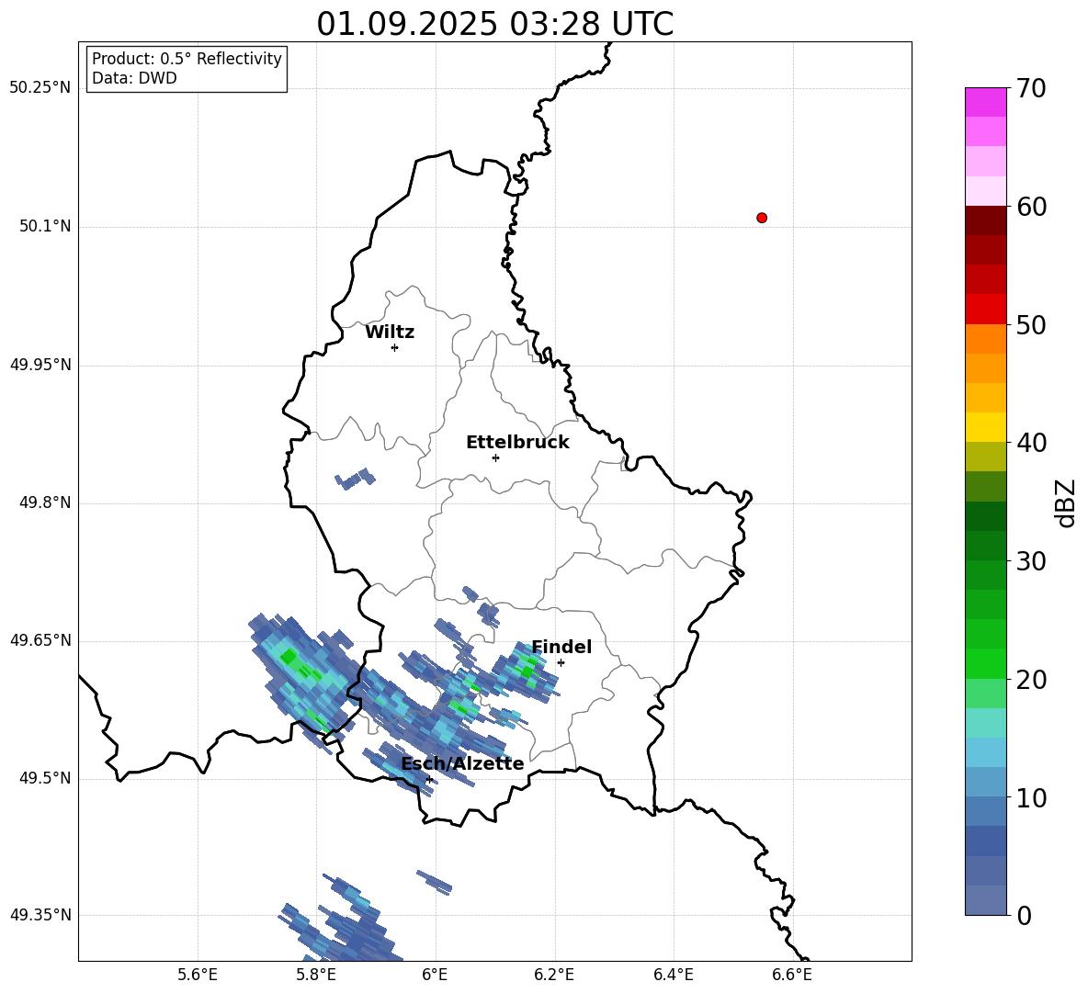Click the 6.2°E longitude label
The height and width of the screenshot is (993, 1088).
point(554,976)
